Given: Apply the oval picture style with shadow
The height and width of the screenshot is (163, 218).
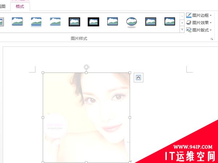Looking at the screenshot, I should click(x=132, y=22).
